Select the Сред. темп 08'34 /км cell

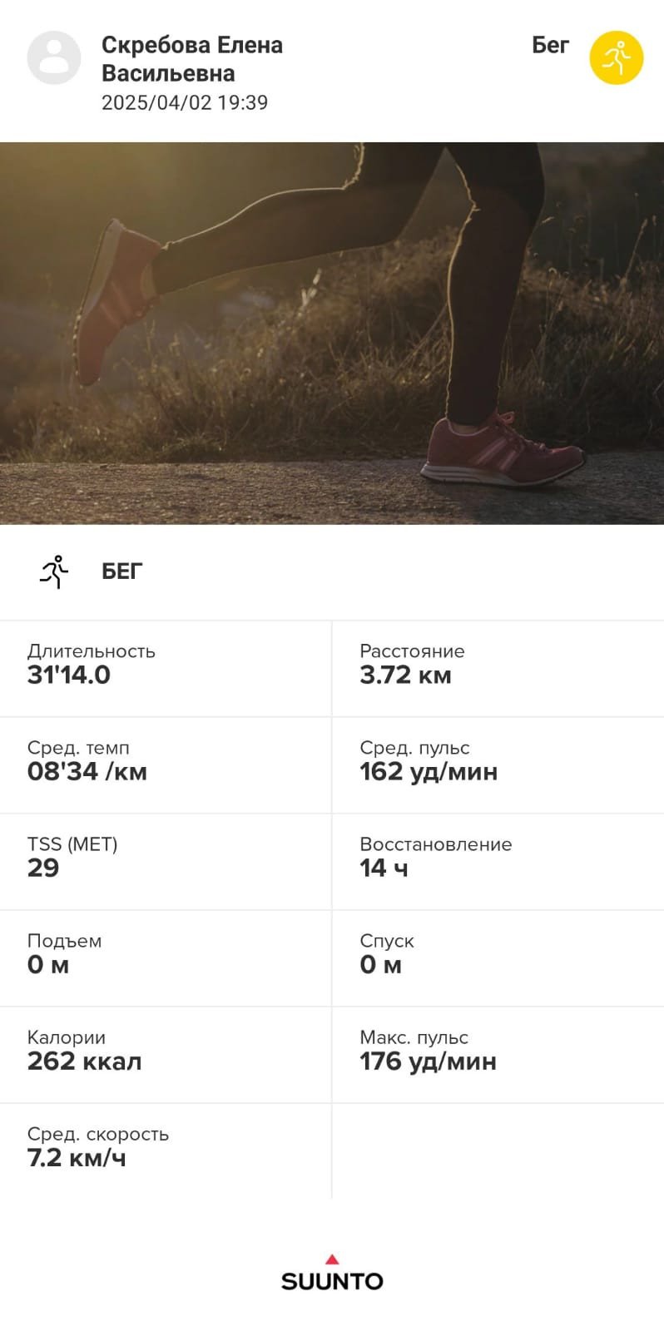point(166,764)
